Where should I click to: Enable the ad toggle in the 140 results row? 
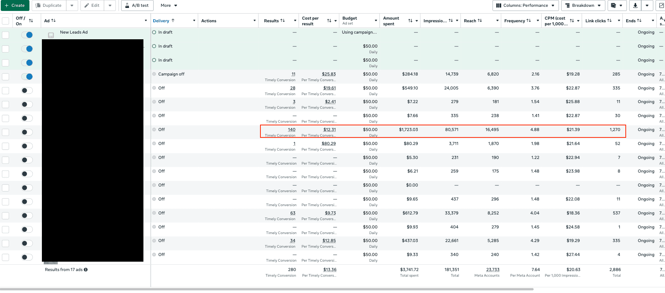click(27, 132)
